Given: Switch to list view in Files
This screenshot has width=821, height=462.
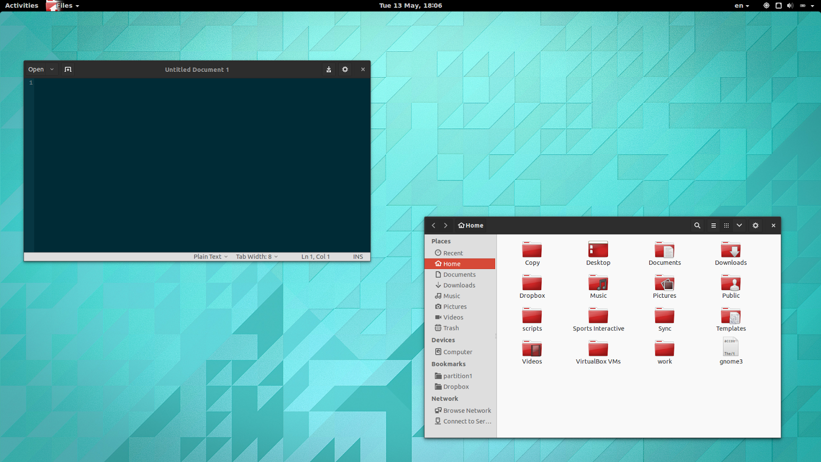Looking at the screenshot, I should [713, 225].
